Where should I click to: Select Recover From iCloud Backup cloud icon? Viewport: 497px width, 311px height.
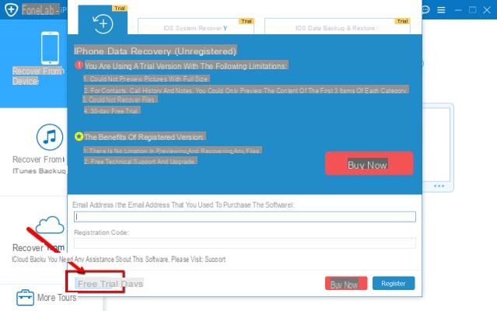point(50,225)
